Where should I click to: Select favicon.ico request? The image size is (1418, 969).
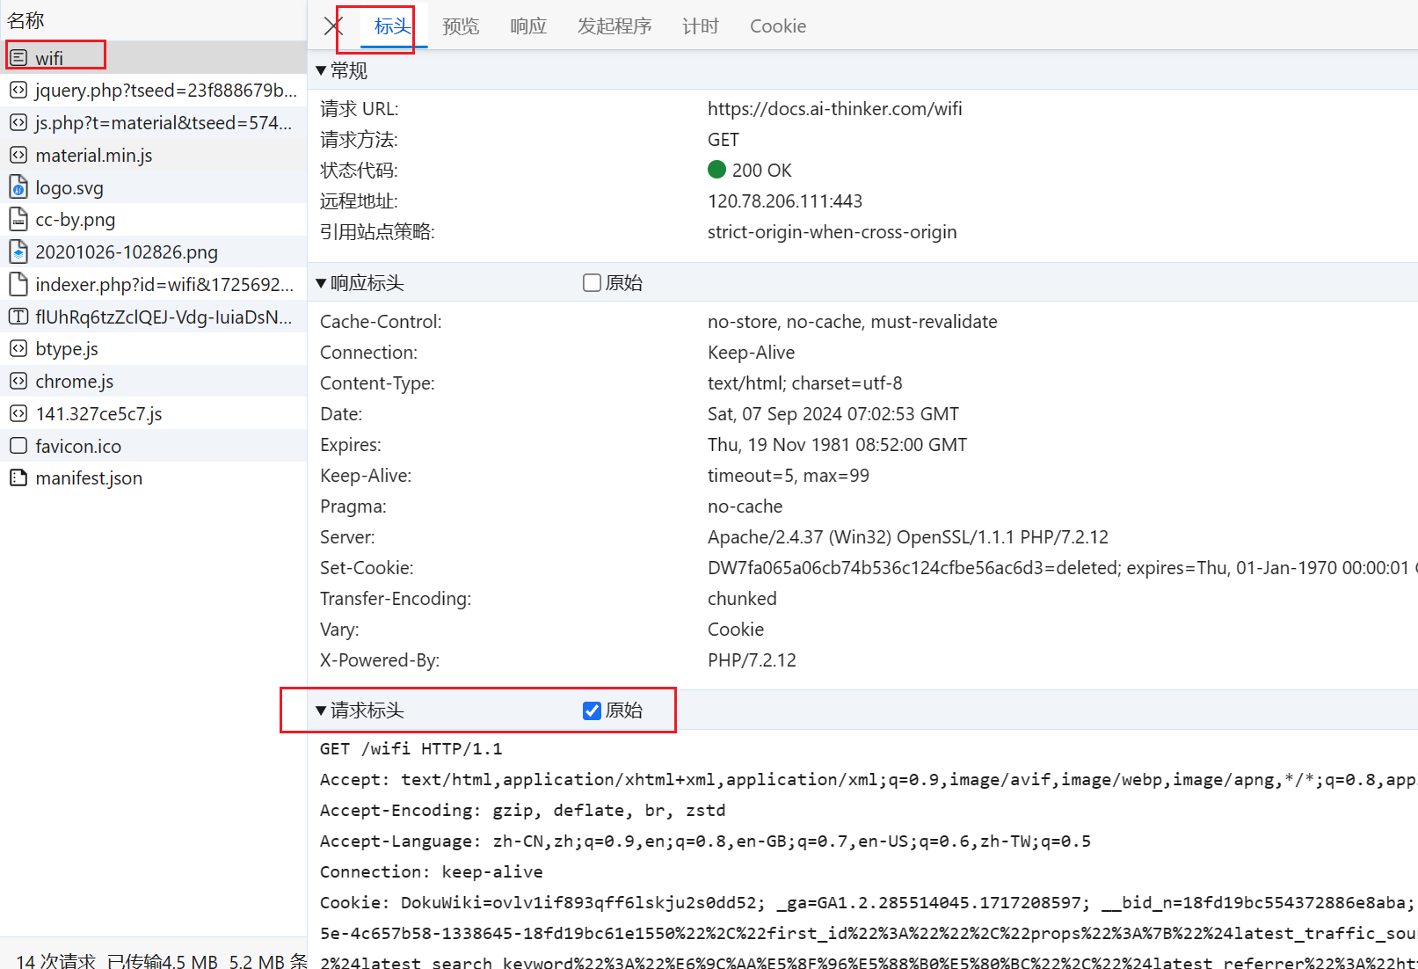pos(154,446)
